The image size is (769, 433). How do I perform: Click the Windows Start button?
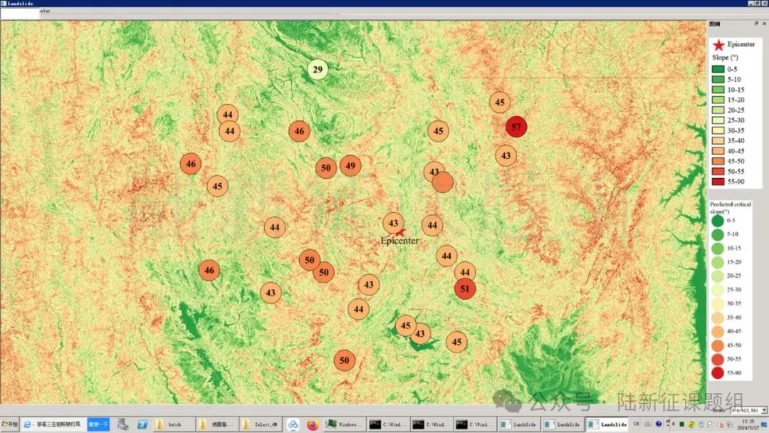tap(10, 424)
